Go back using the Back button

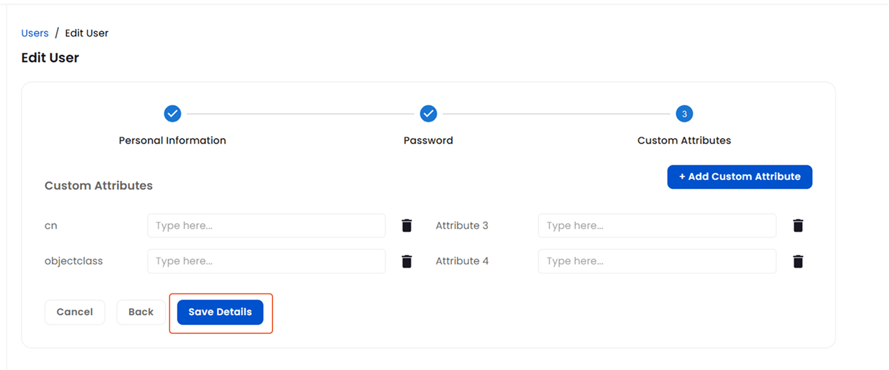(141, 312)
